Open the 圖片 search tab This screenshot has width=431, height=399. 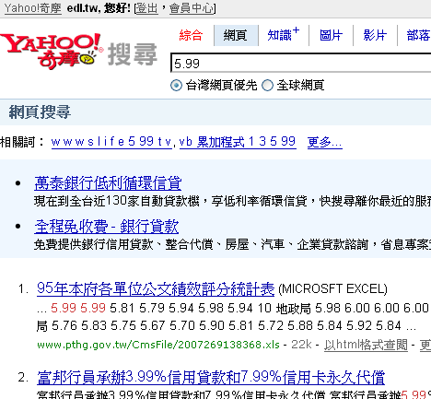point(331,35)
